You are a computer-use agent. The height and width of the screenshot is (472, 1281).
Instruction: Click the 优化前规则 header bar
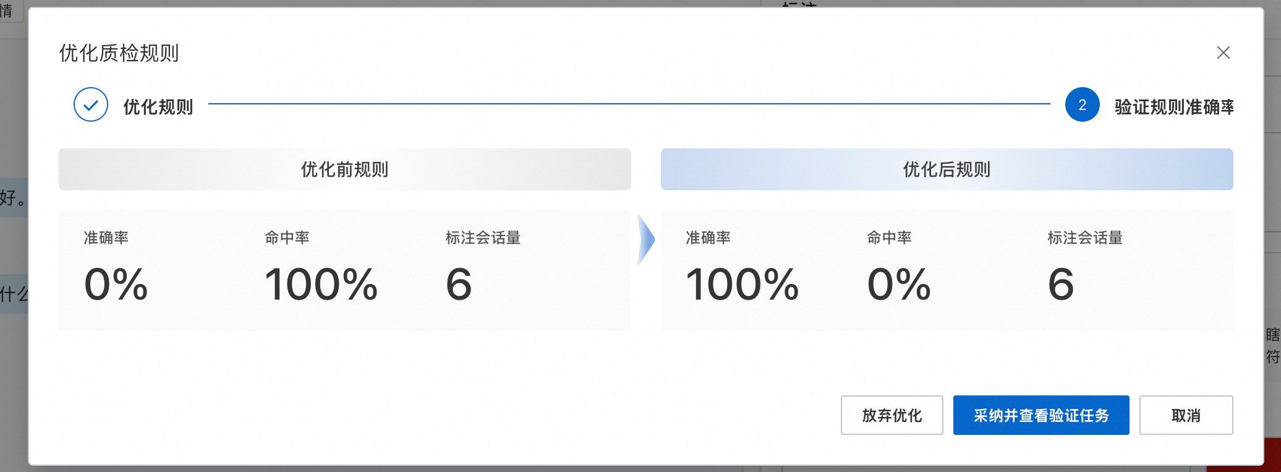point(344,169)
